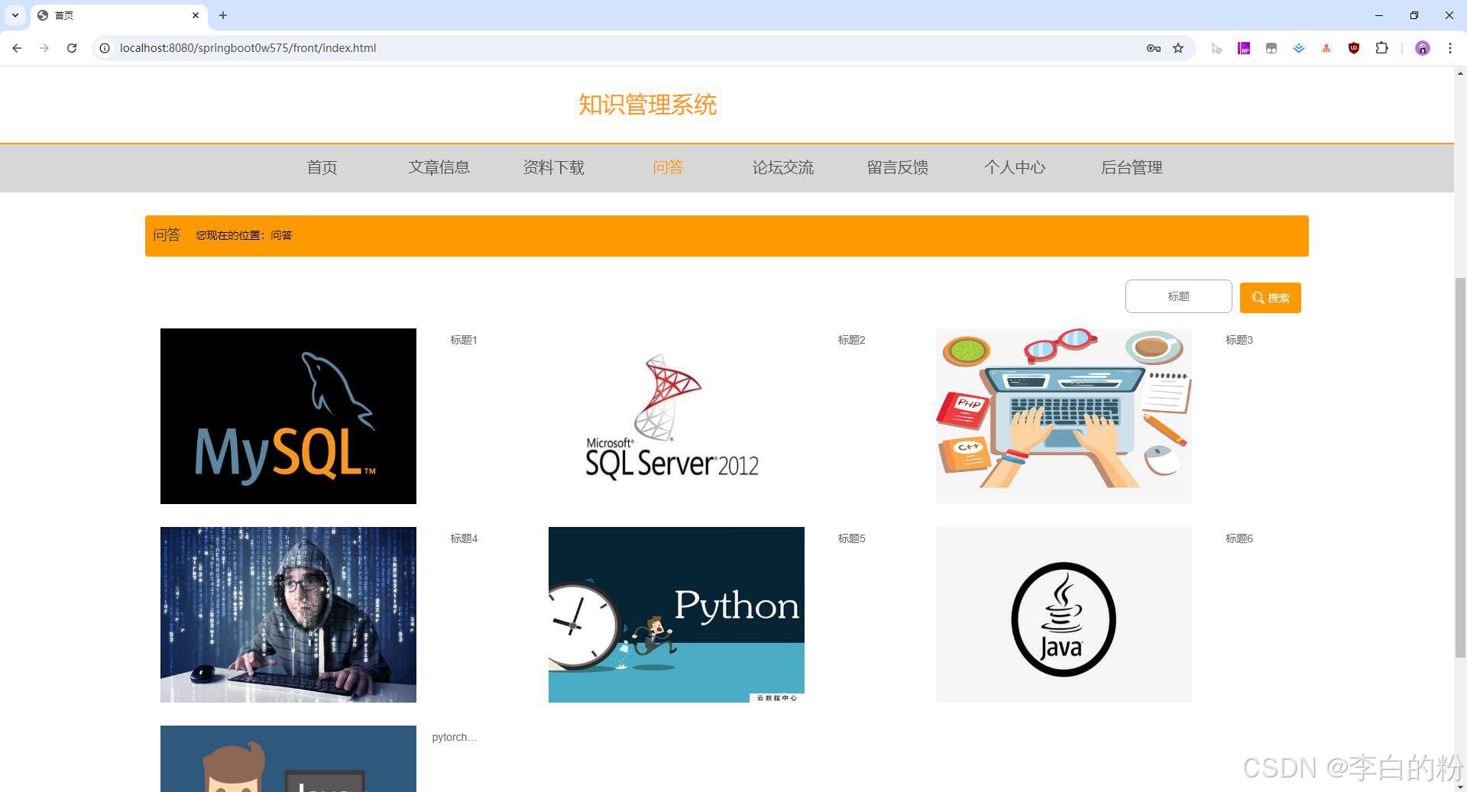Go back to the previous page
This screenshot has width=1467, height=792.
[x=17, y=48]
